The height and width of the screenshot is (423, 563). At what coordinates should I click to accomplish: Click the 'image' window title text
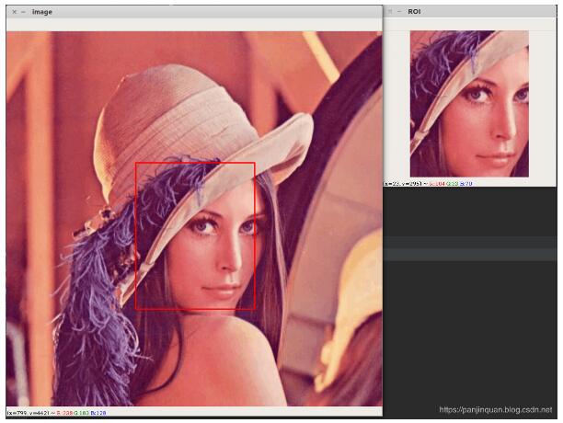pos(42,12)
